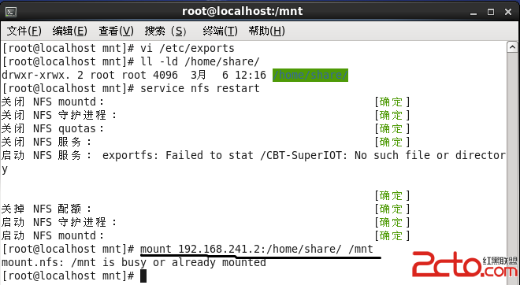The image size is (520, 285).
Task: Click the scrollbar up arrow
Action: click(512, 47)
